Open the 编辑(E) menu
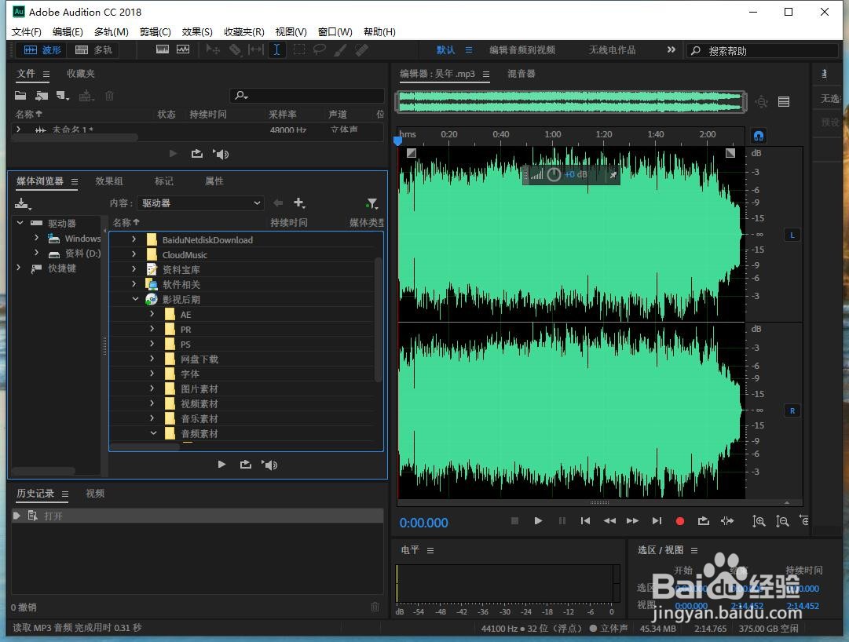The height and width of the screenshot is (642, 849). pos(68,32)
